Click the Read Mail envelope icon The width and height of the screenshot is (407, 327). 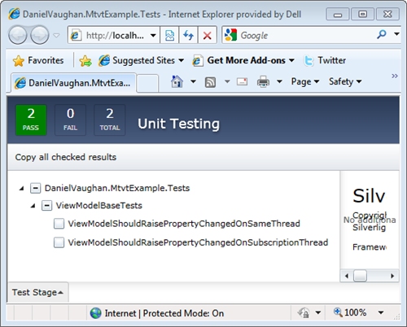click(x=242, y=81)
